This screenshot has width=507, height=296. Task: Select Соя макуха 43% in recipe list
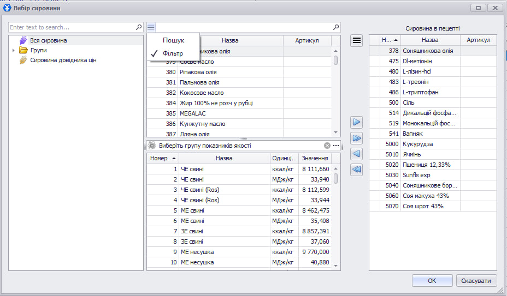click(x=433, y=196)
